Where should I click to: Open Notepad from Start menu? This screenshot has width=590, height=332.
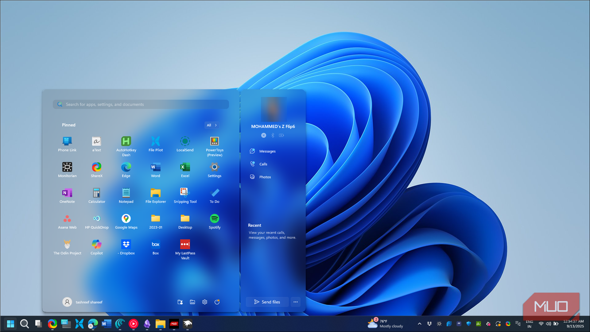[126, 196]
